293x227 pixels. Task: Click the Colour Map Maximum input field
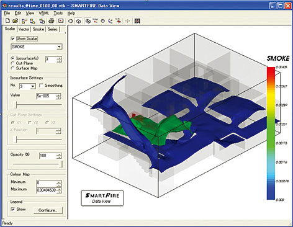(47, 190)
